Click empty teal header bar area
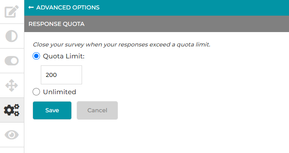The width and height of the screenshot is (289, 153). [193, 7]
